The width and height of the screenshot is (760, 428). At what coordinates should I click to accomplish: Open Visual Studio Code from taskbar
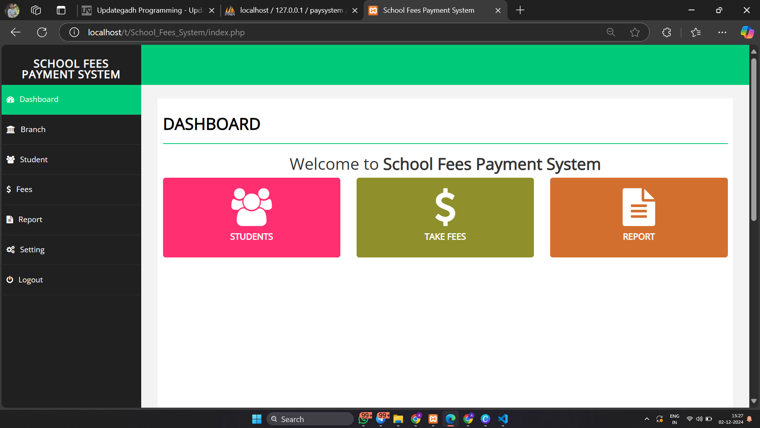pos(503,419)
